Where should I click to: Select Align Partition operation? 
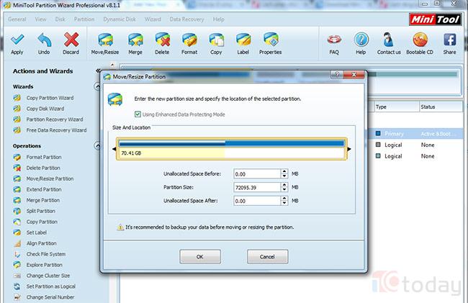coord(41,243)
